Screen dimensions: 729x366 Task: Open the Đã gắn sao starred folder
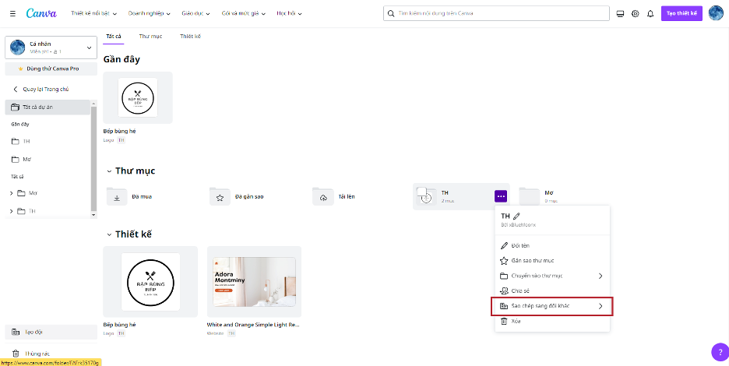tap(249, 197)
